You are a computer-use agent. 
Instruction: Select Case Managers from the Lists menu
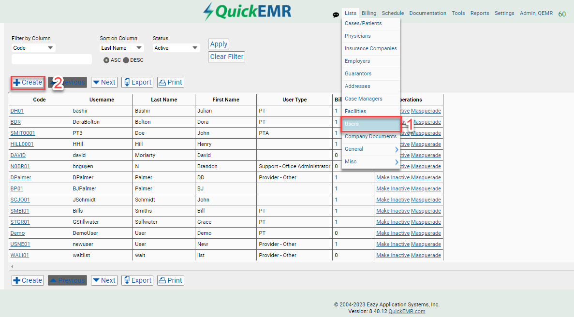click(x=370, y=99)
